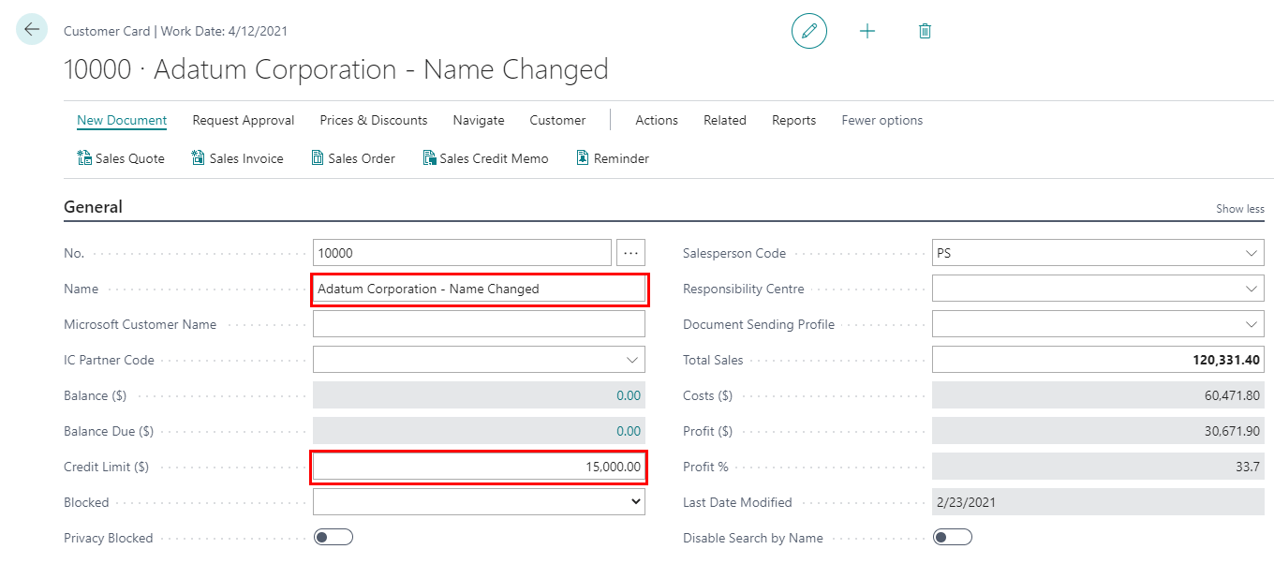Open the Responsibility Centre dropdown
Screen dimensions: 1274x579
pos(1252,289)
